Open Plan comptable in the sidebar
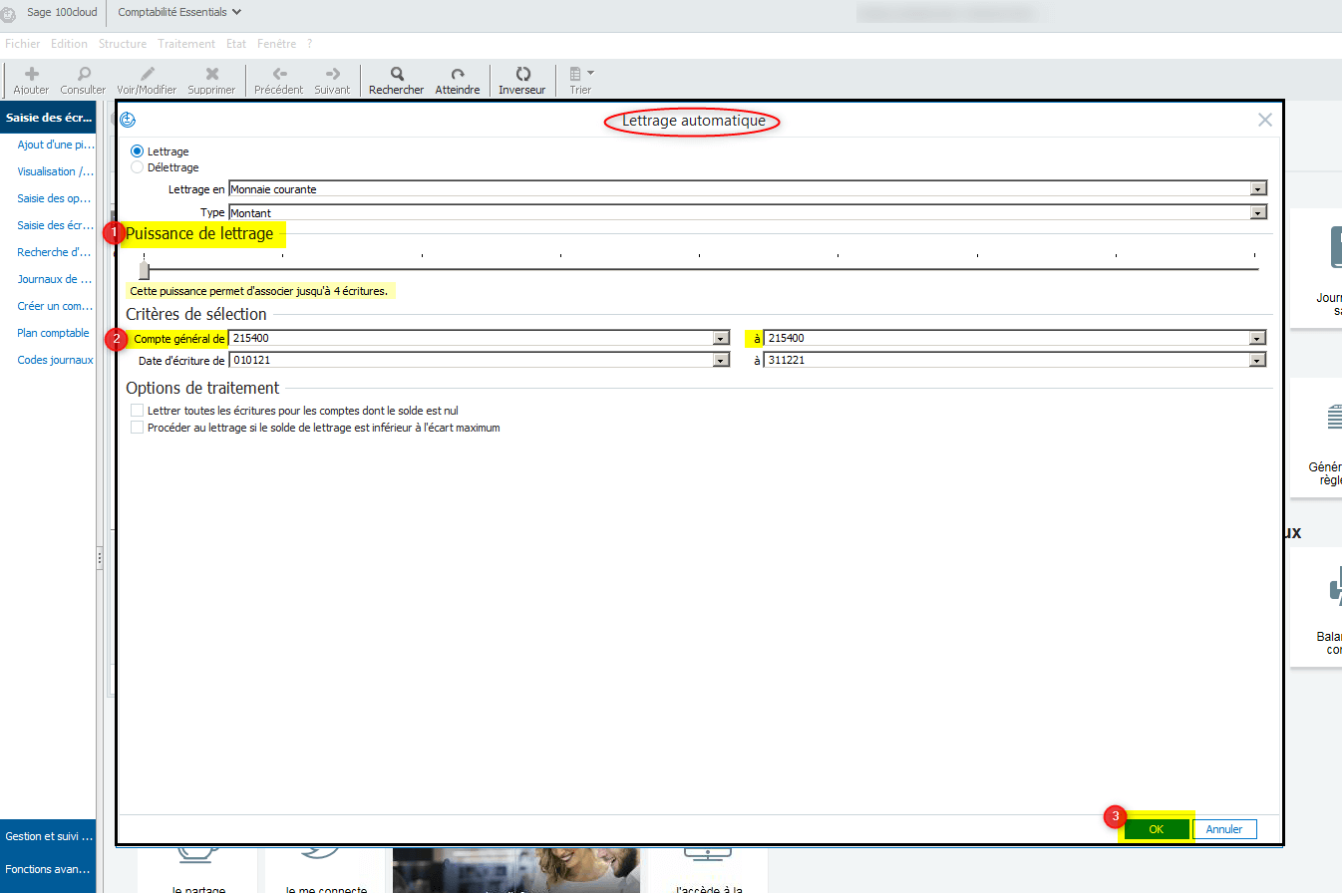Image resolution: width=1342 pixels, height=893 pixels. [53, 333]
